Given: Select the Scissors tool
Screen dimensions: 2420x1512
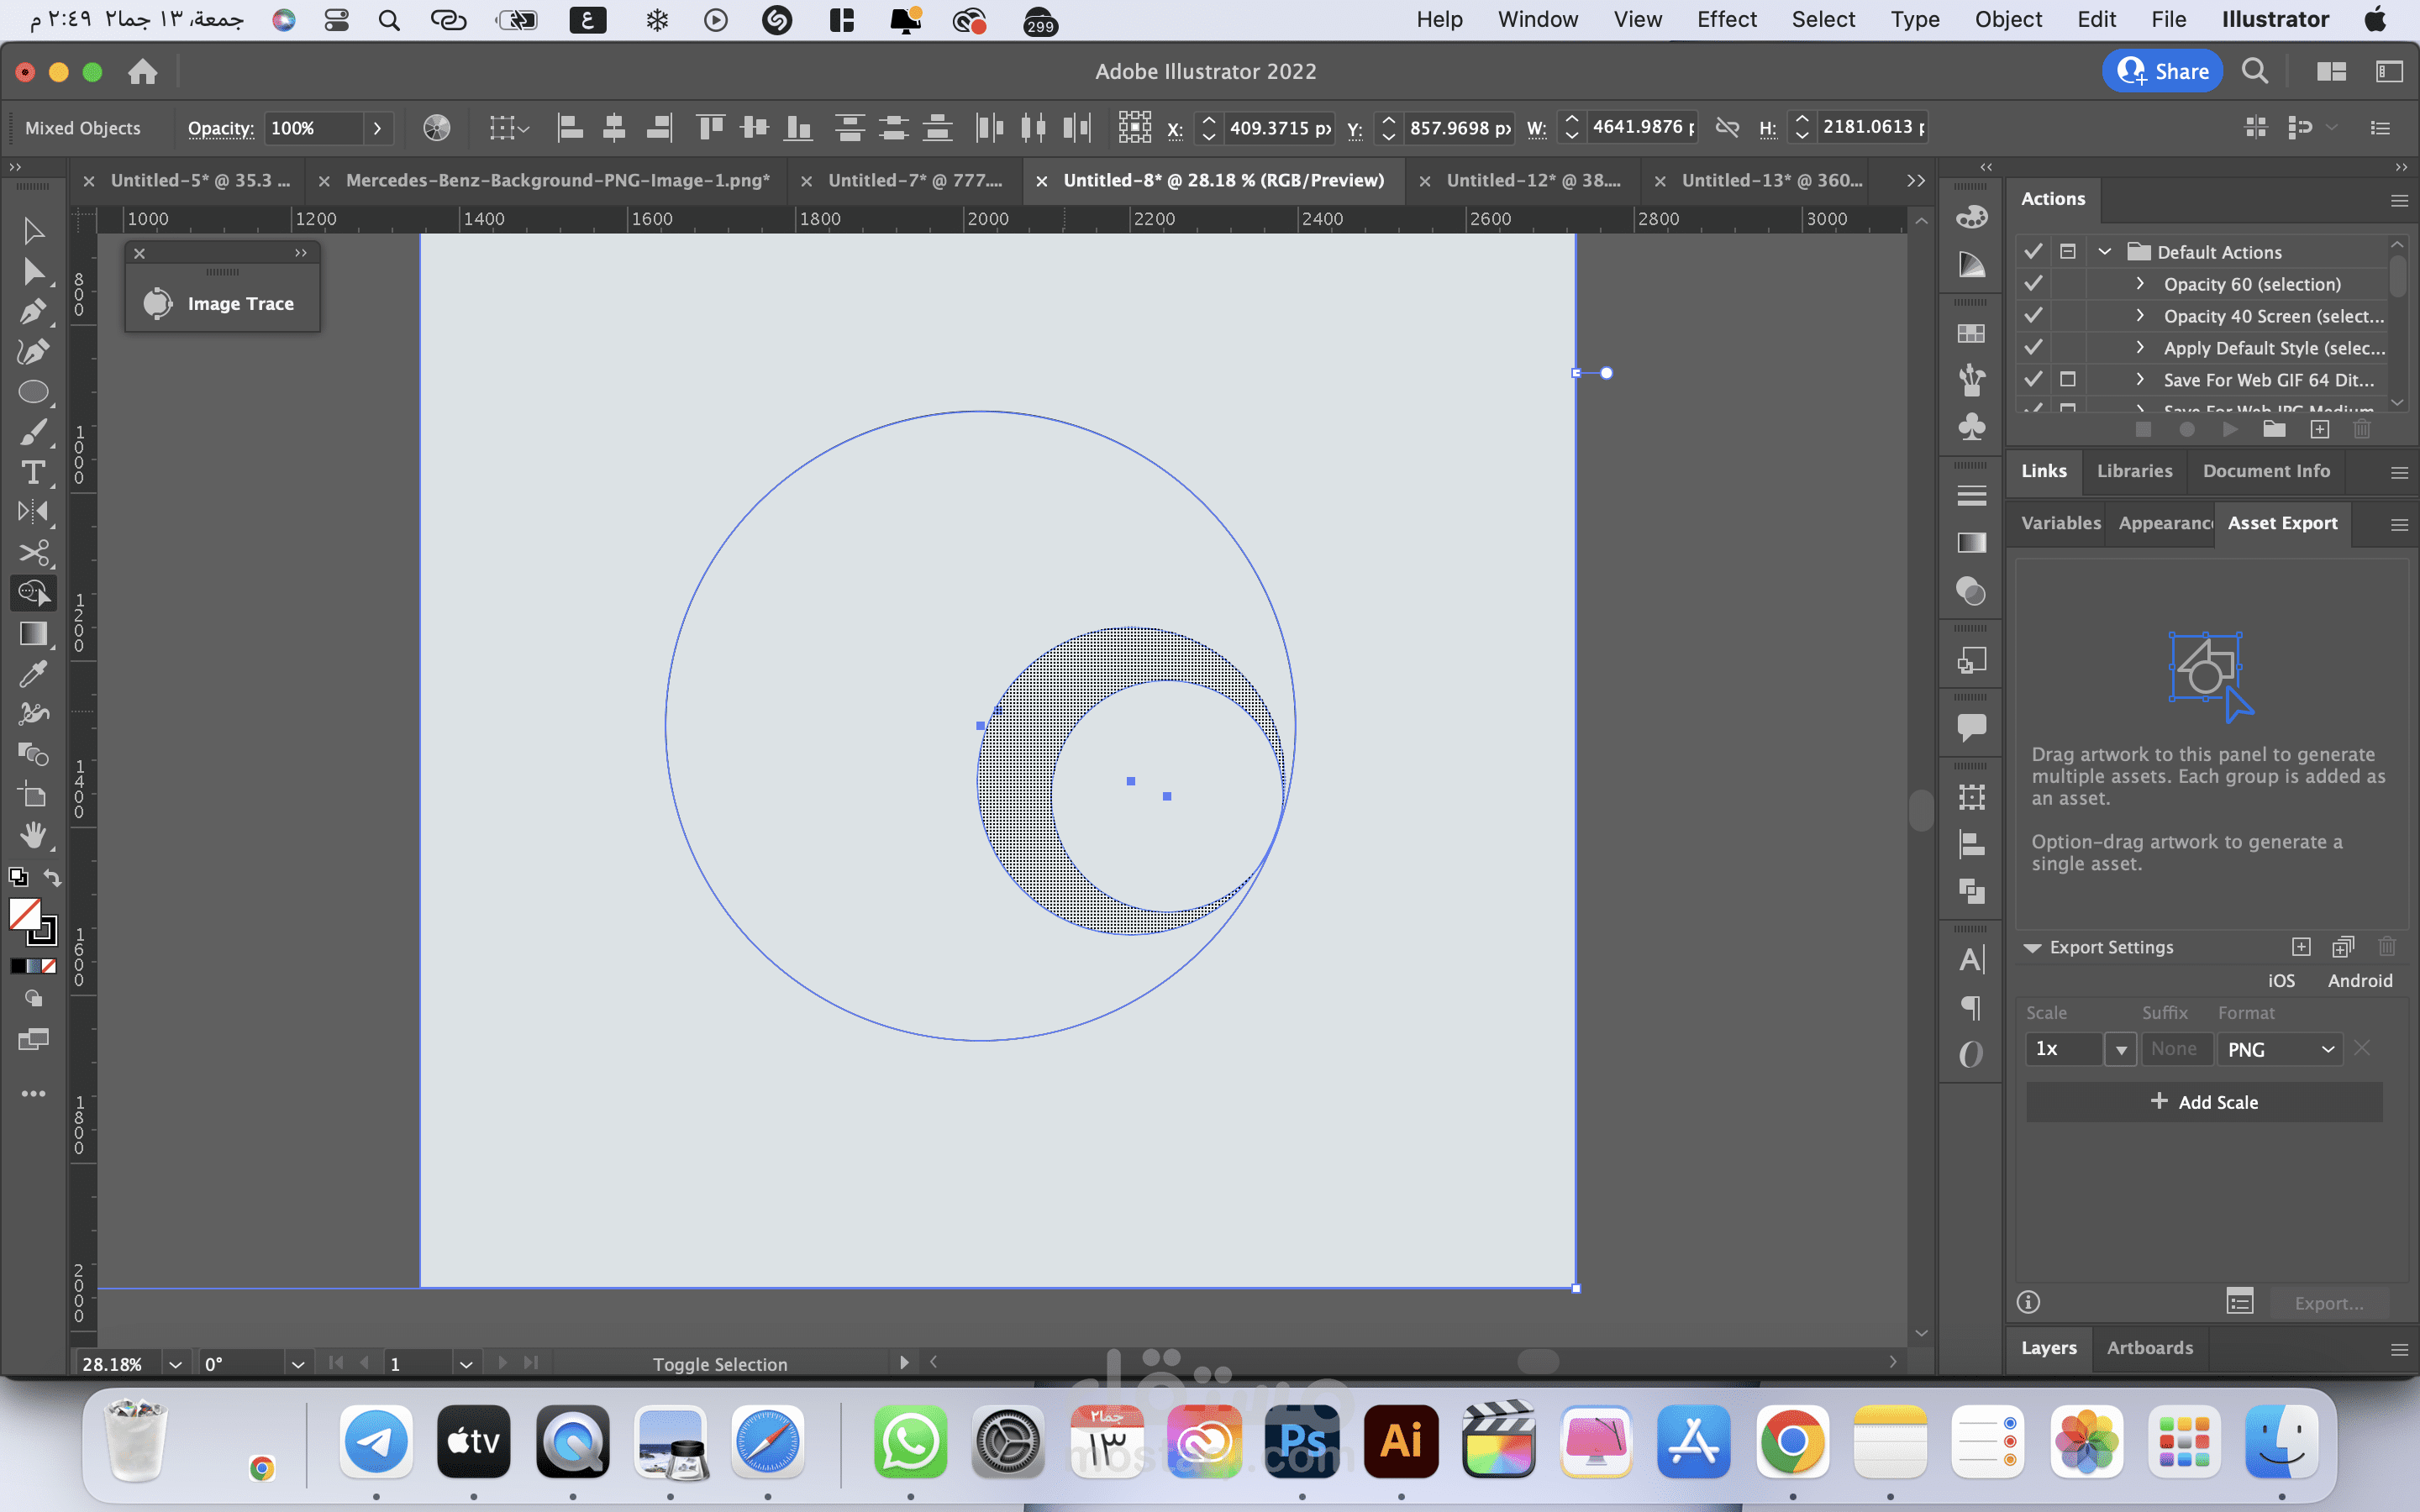Looking at the screenshot, I should [33, 553].
